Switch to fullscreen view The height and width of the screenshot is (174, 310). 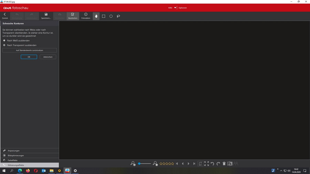[x=207, y=164]
